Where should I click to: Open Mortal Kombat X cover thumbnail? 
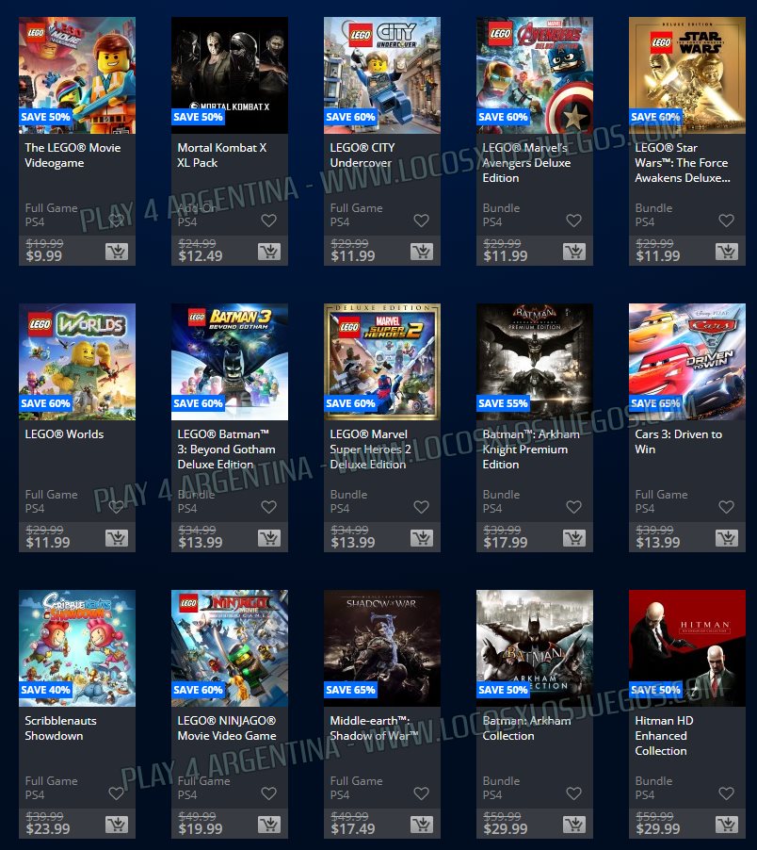230,75
